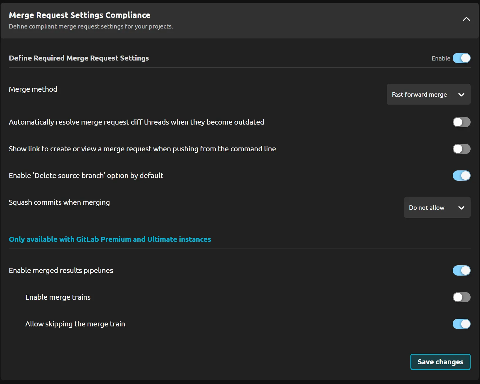Enable merge trains
Image resolution: width=480 pixels, height=384 pixels.
tap(461, 297)
